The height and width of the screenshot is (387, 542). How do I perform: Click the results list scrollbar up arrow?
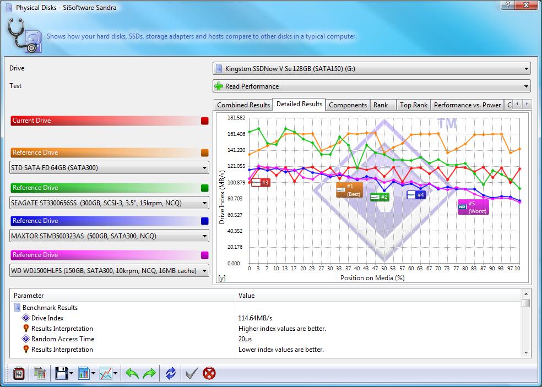click(x=526, y=294)
